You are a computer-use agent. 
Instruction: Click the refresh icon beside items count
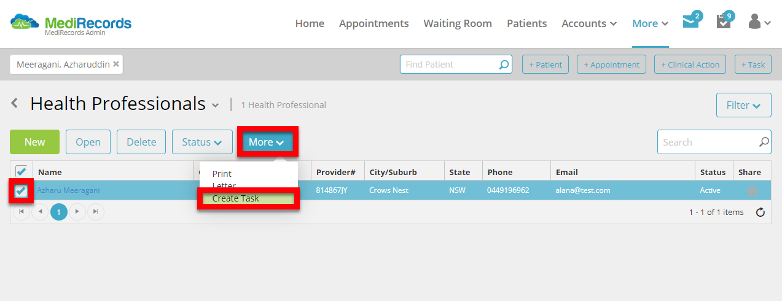760,213
